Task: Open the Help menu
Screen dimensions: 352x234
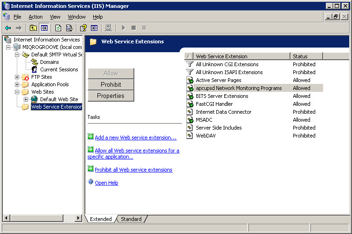Action: pyautogui.click(x=97, y=17)
